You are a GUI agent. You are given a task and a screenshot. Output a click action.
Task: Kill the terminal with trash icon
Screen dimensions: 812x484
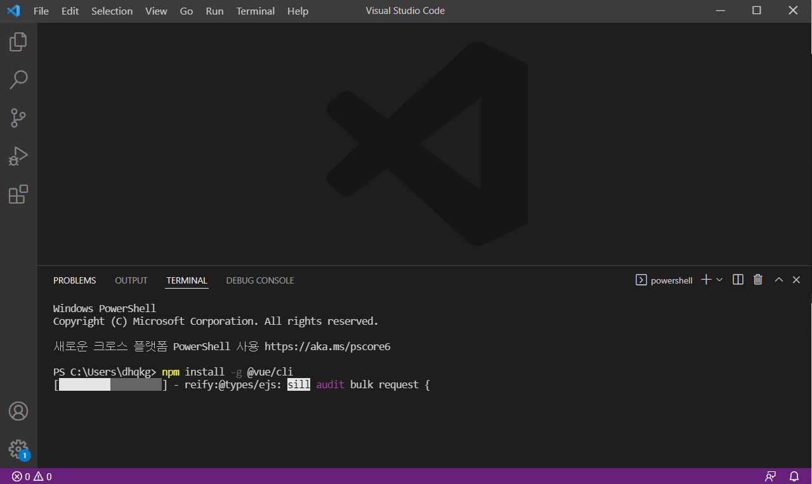tap(757, 280)
